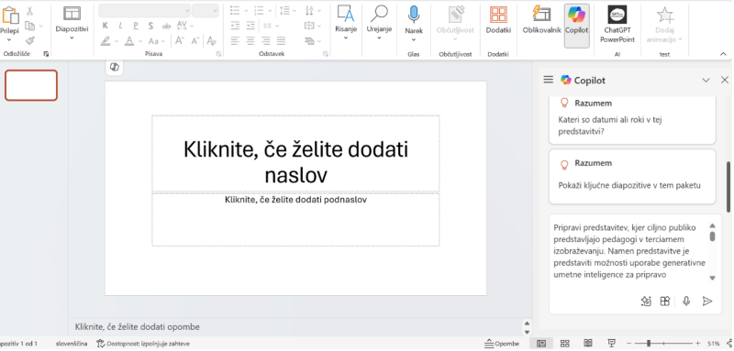Open the font size combo box

[x=205, y=11]
